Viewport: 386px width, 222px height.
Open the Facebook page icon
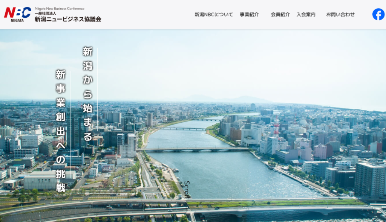point(378,14)
